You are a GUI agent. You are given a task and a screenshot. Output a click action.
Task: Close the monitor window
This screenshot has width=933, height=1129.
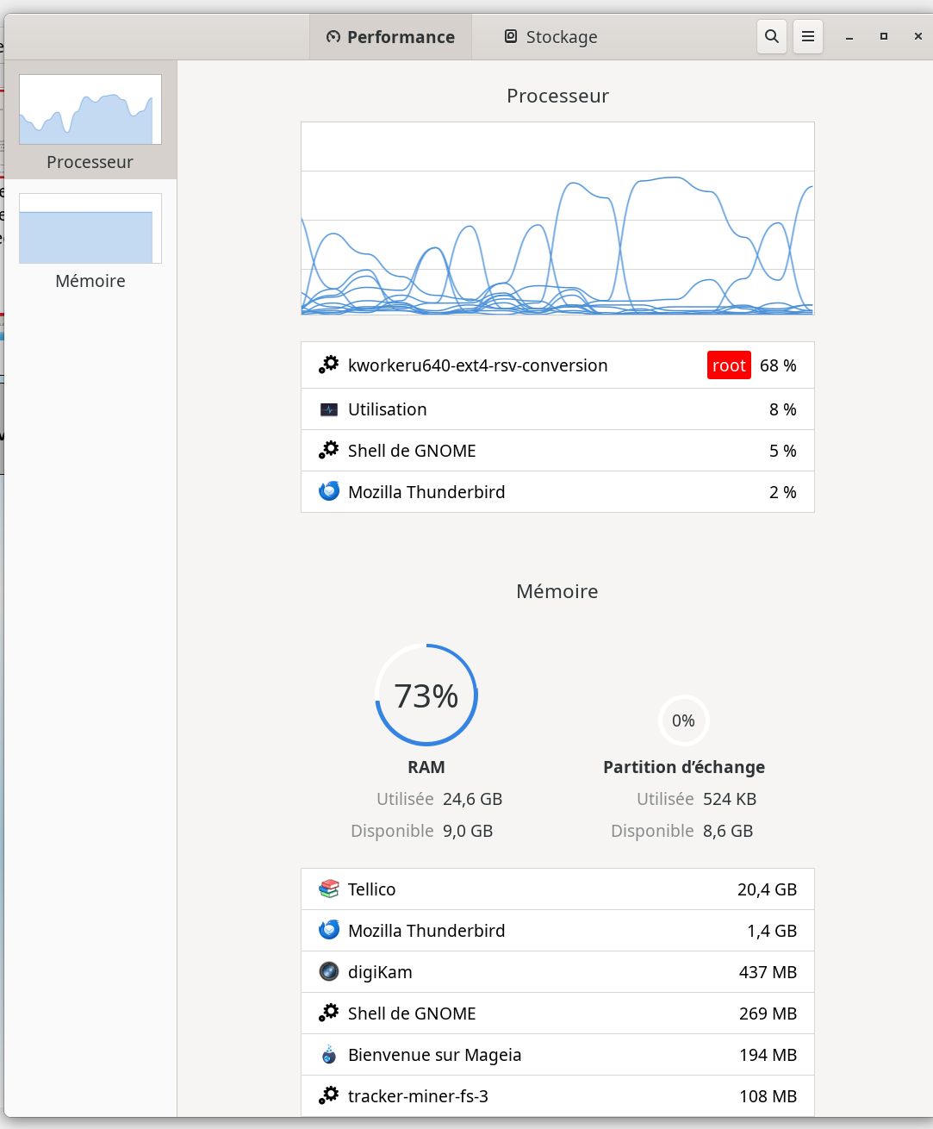point(917,36)
